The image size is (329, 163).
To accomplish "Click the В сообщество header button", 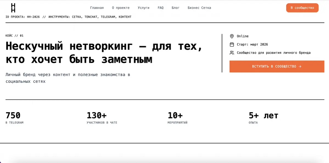I will pos(302,8).
